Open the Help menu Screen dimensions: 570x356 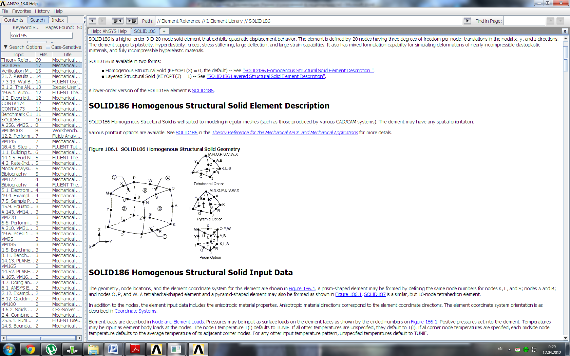click(58, 11)
